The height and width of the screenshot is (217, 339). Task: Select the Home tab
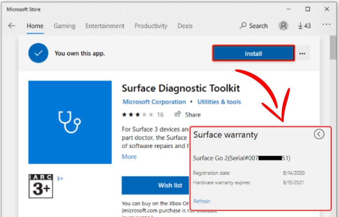(x=35, y=26)
